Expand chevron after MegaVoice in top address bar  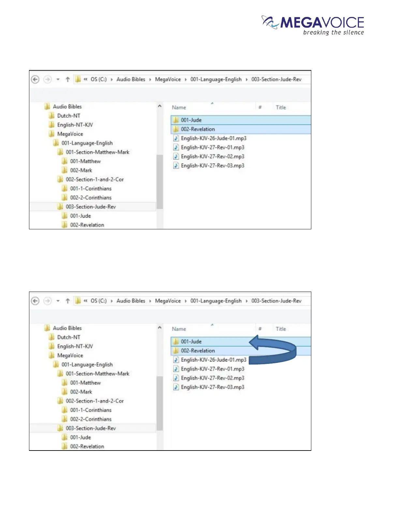185,79
